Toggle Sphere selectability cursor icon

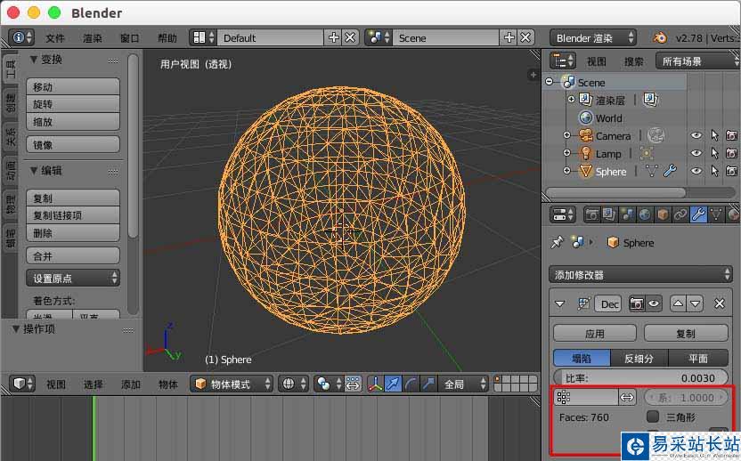pyautogui.click(x=714, y=171)
